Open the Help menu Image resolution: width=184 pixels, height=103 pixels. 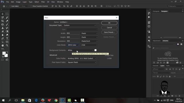point(67,2)
